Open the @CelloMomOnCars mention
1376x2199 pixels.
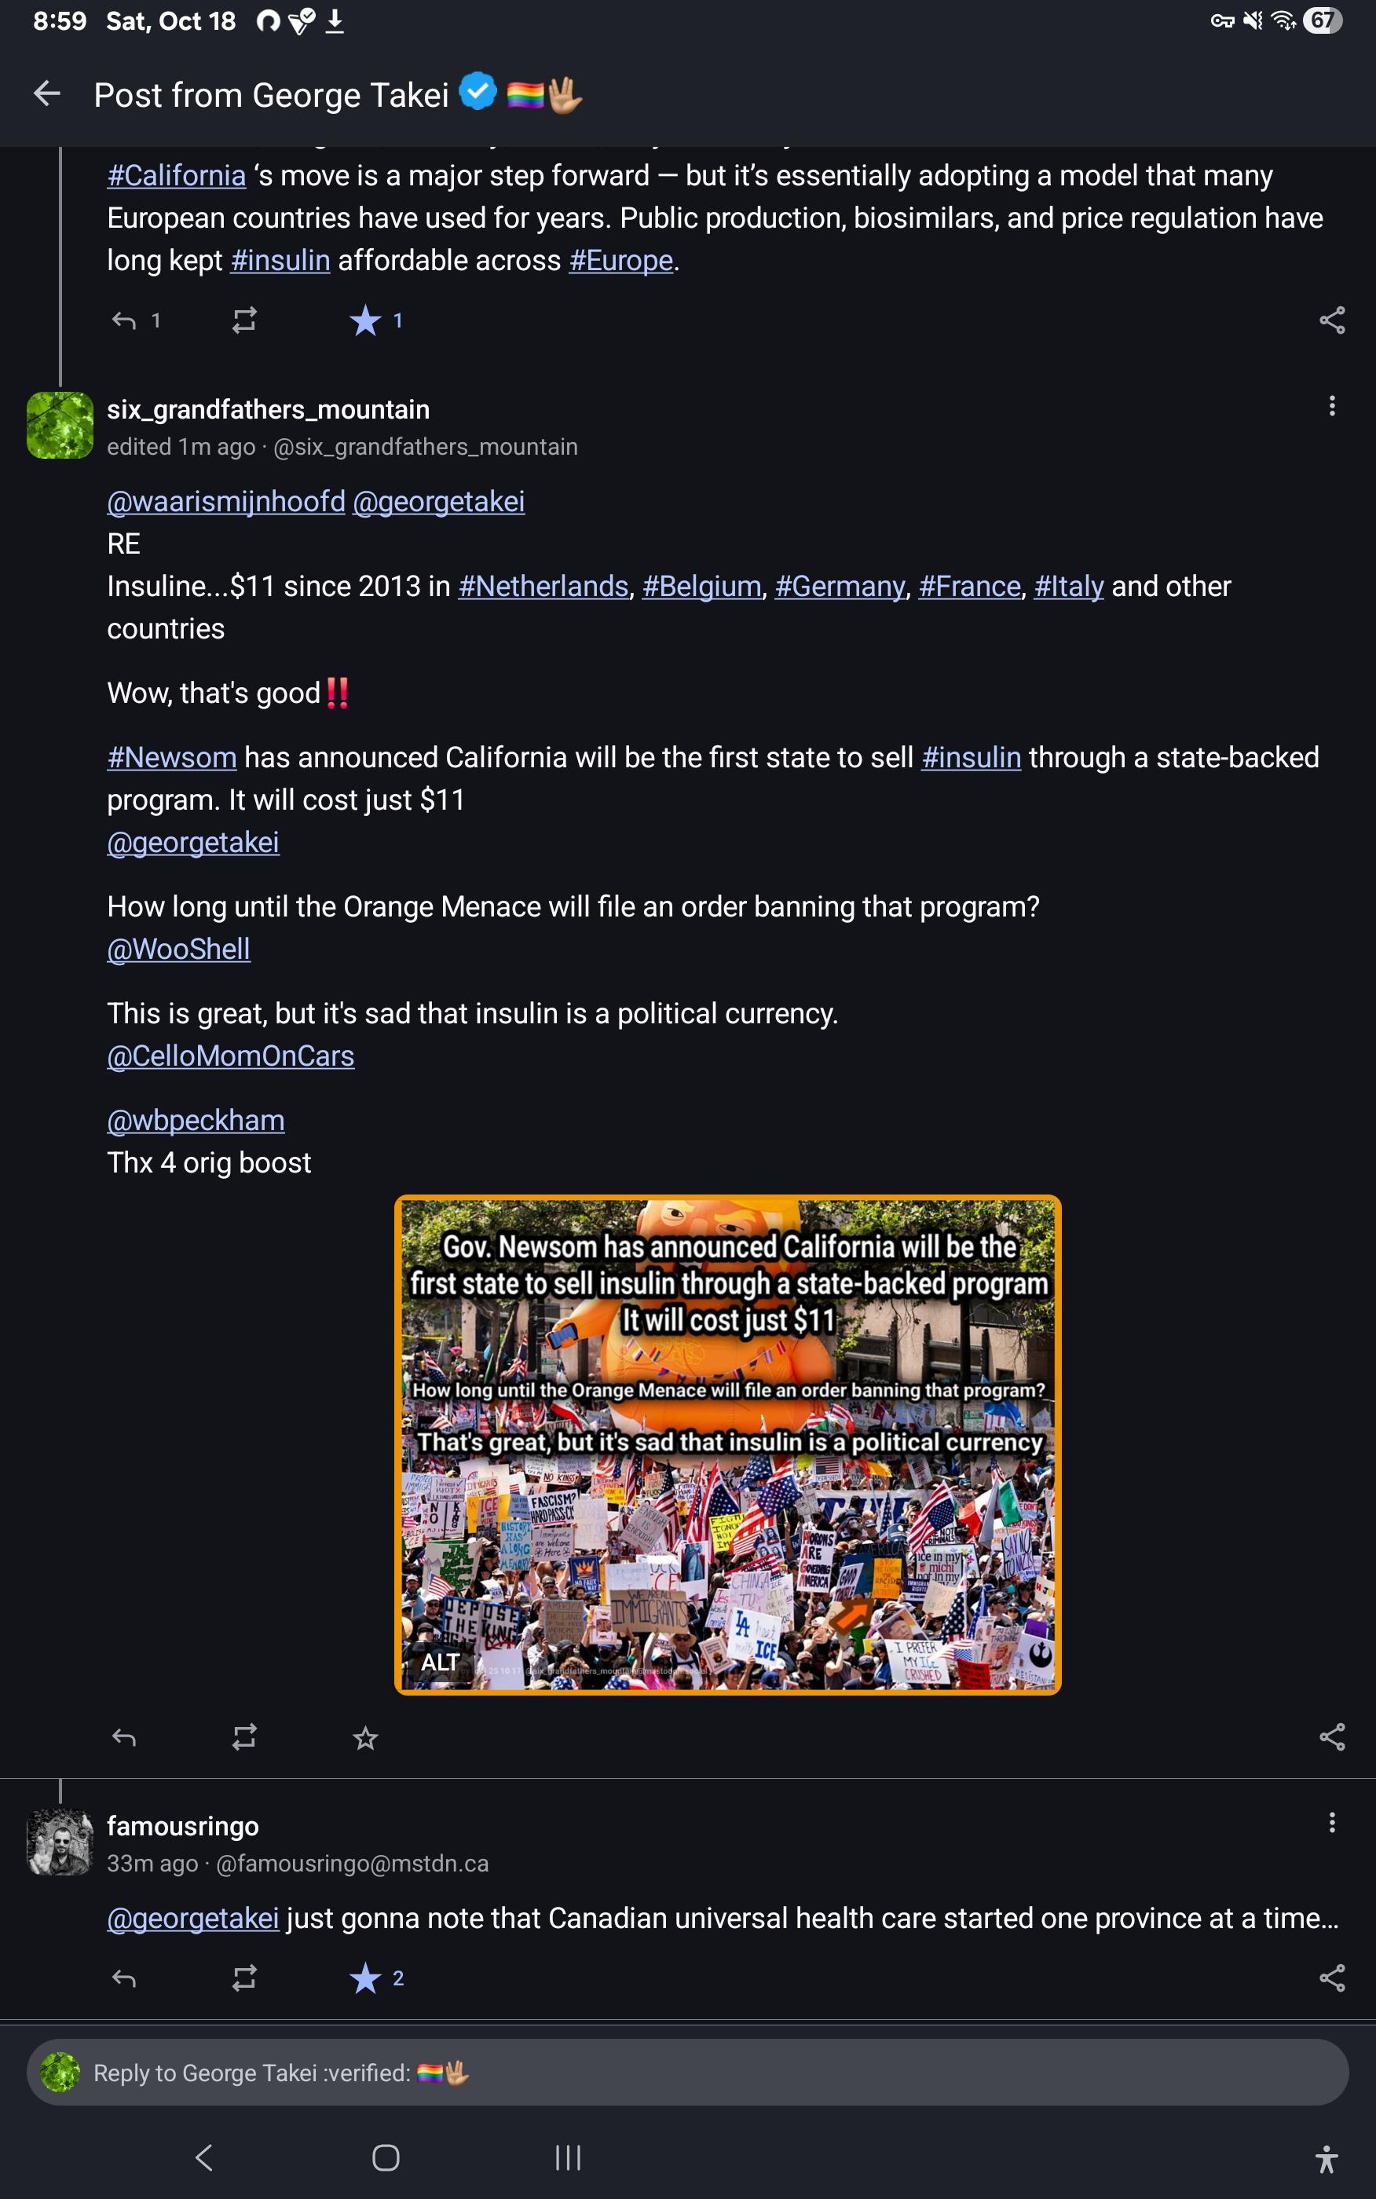click(230, 1056)
